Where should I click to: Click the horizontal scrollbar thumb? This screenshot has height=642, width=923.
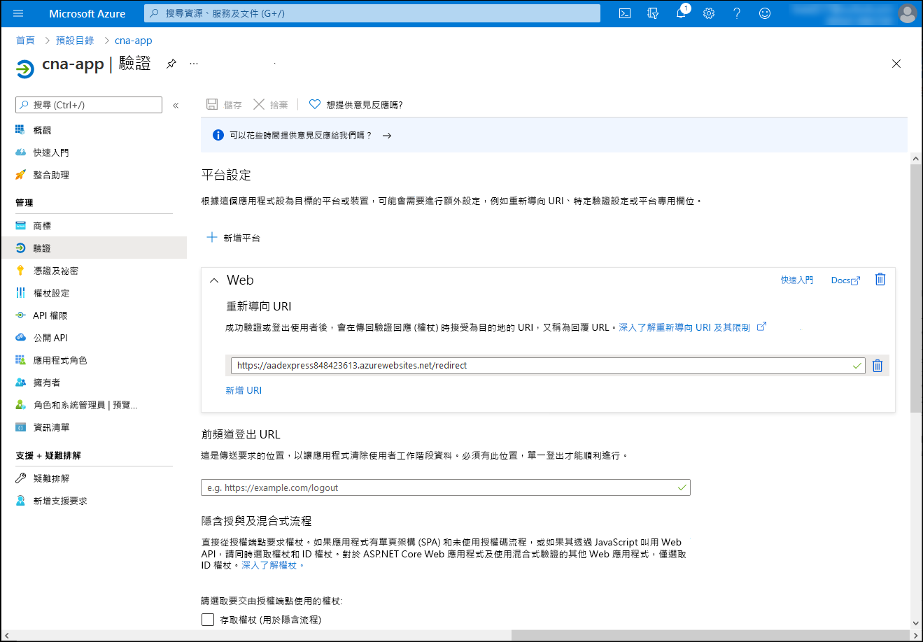(710, 635)
